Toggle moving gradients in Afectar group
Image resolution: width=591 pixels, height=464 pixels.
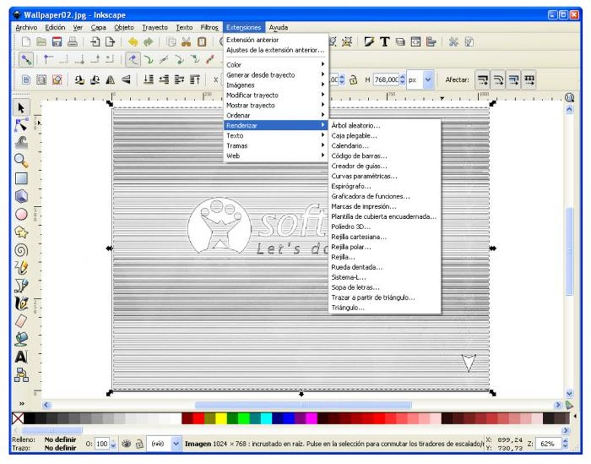(513, 79)
